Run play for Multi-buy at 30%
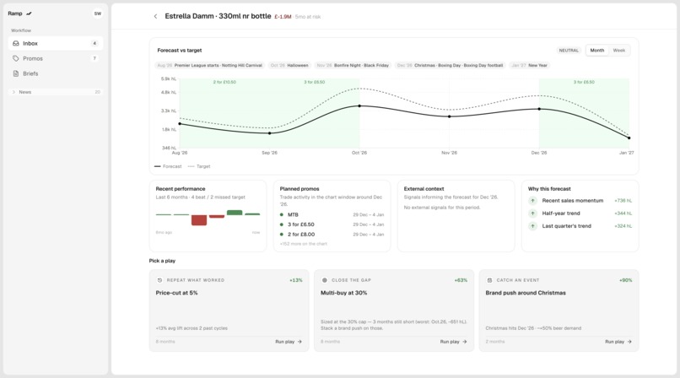 (x=453, y=342)
